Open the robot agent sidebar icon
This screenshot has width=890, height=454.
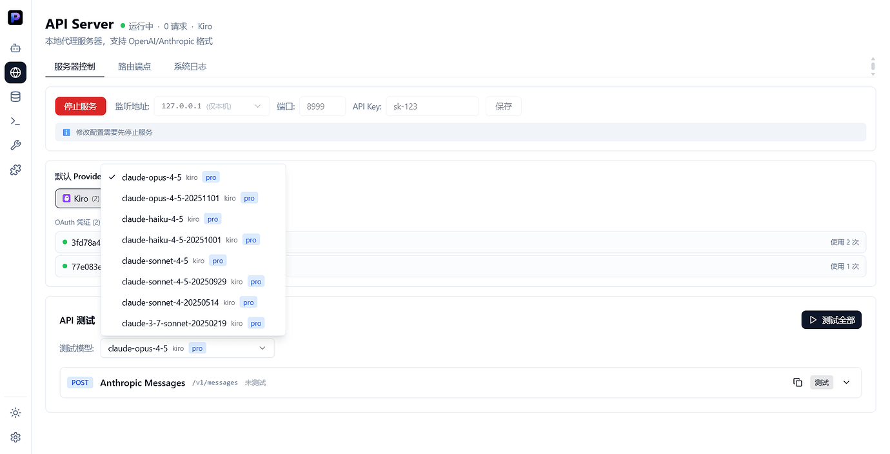15,48
